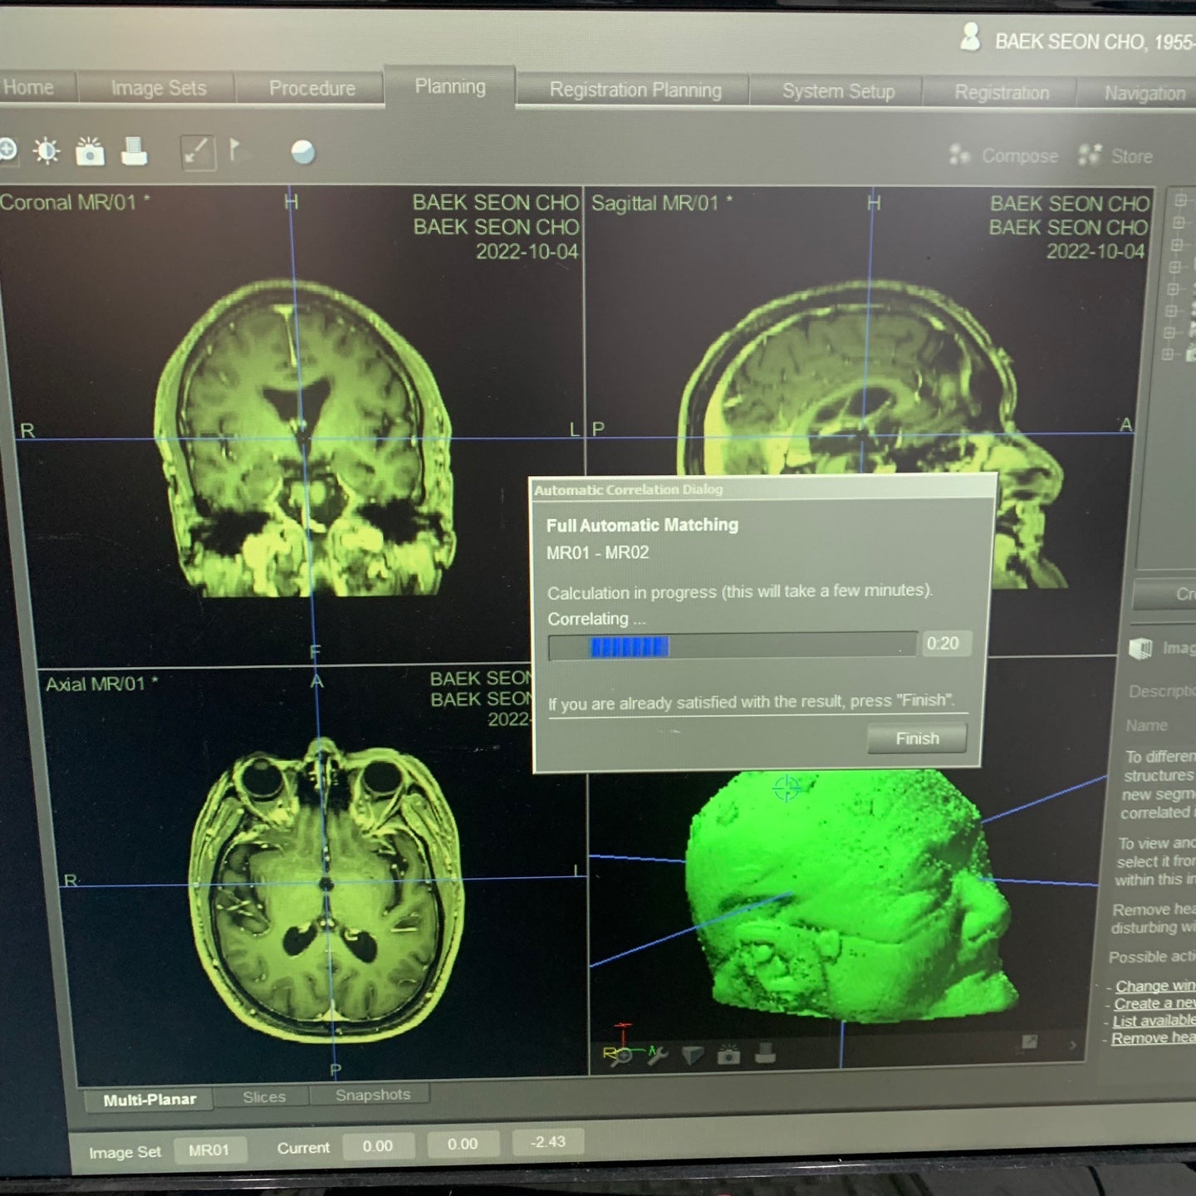Switch to the Registration Planning tab
The width and height of the screenshot is (1196, 1196).
click(635, 91)
